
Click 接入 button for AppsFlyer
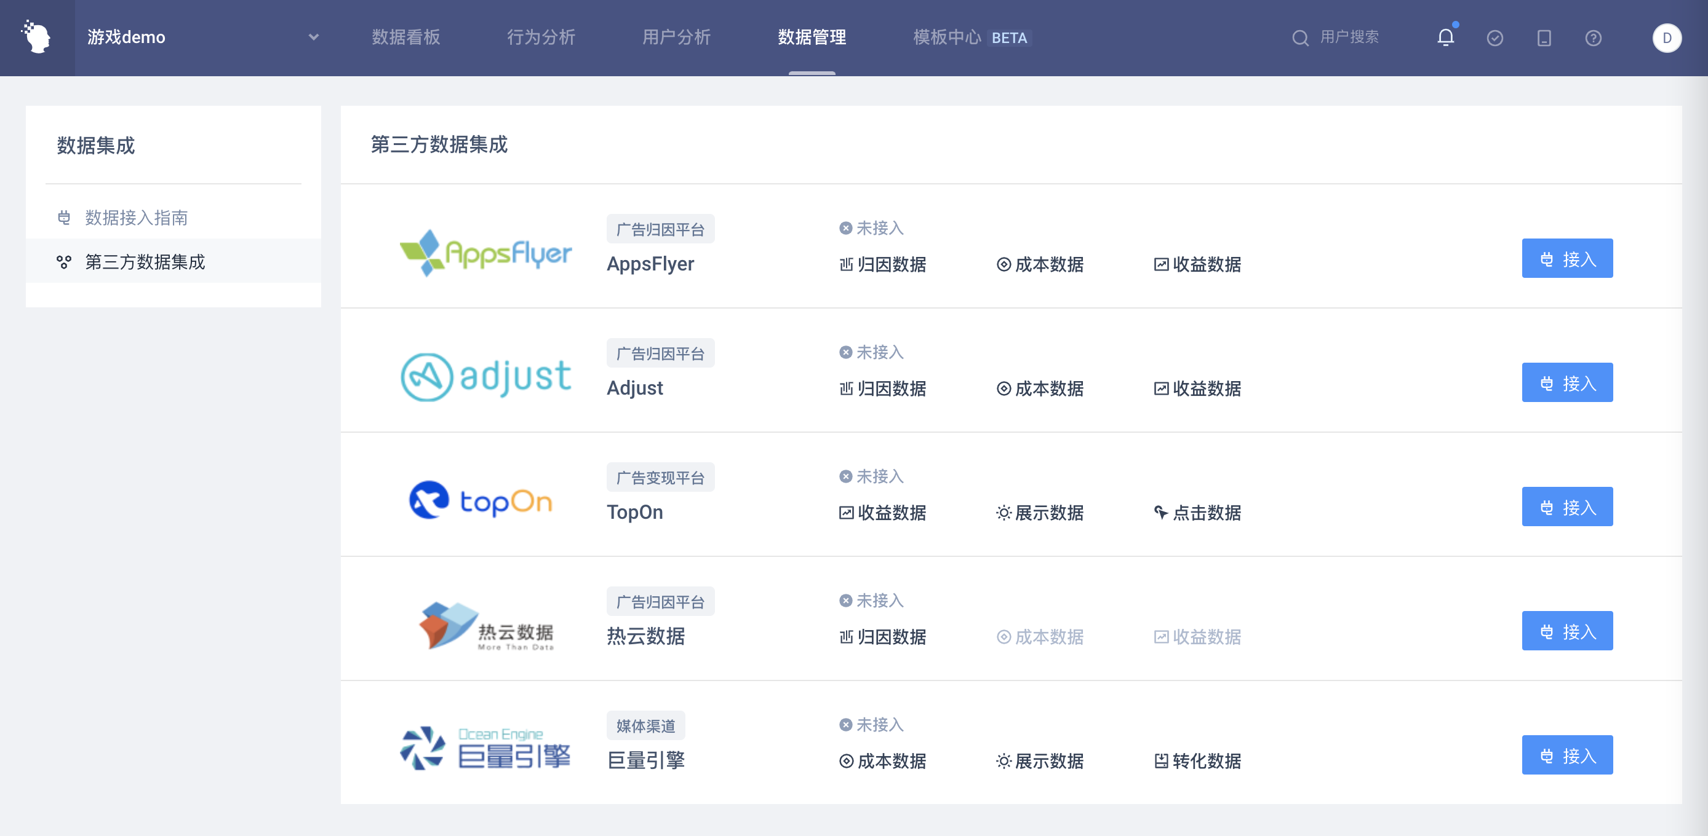(x=1566, y=259)
